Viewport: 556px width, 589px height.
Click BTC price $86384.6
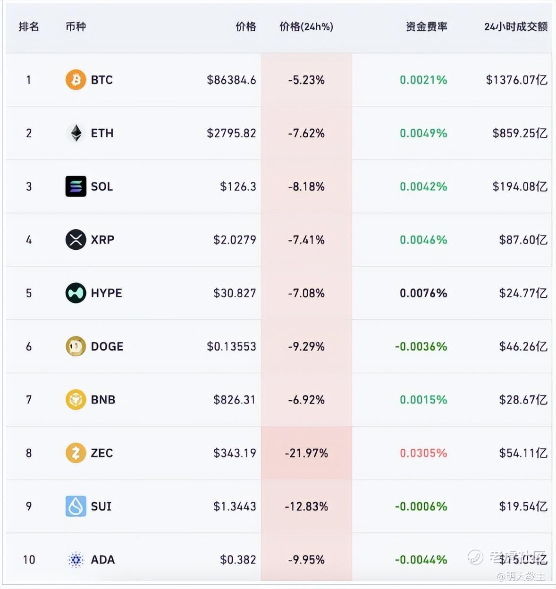pos(231,80)
